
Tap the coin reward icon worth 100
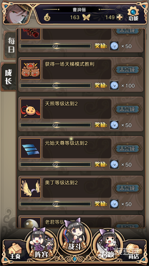coord(114,85)
